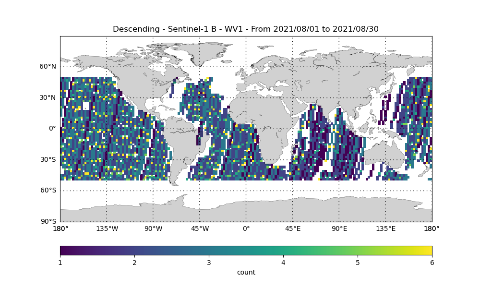The image size is (480, 288).
Task: Click the 135°W longitude label
Action: coord(107,228)
